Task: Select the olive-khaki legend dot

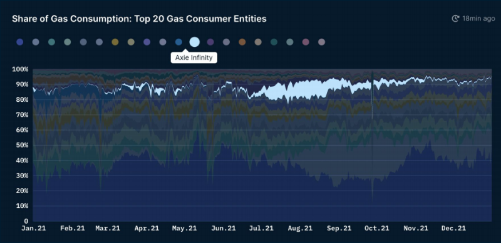Action: 131,42
